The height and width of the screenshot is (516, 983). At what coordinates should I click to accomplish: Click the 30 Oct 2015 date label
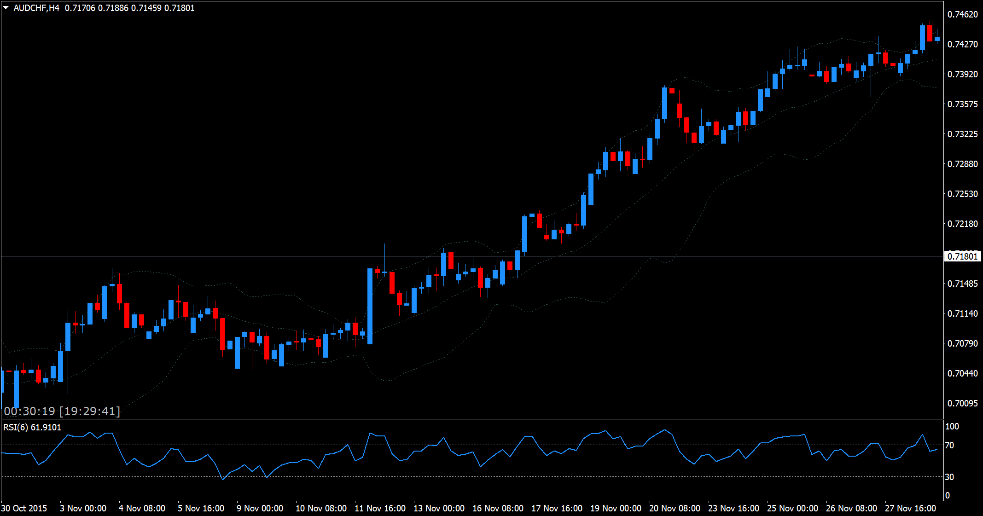(x=24, y=508)
